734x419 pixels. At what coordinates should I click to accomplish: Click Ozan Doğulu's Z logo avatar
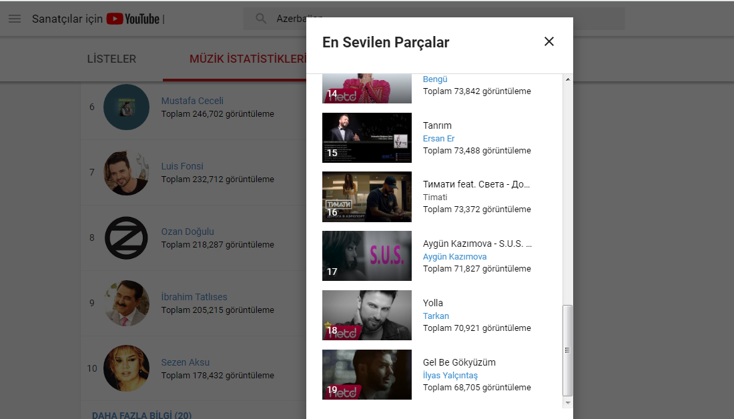[126, 238]
